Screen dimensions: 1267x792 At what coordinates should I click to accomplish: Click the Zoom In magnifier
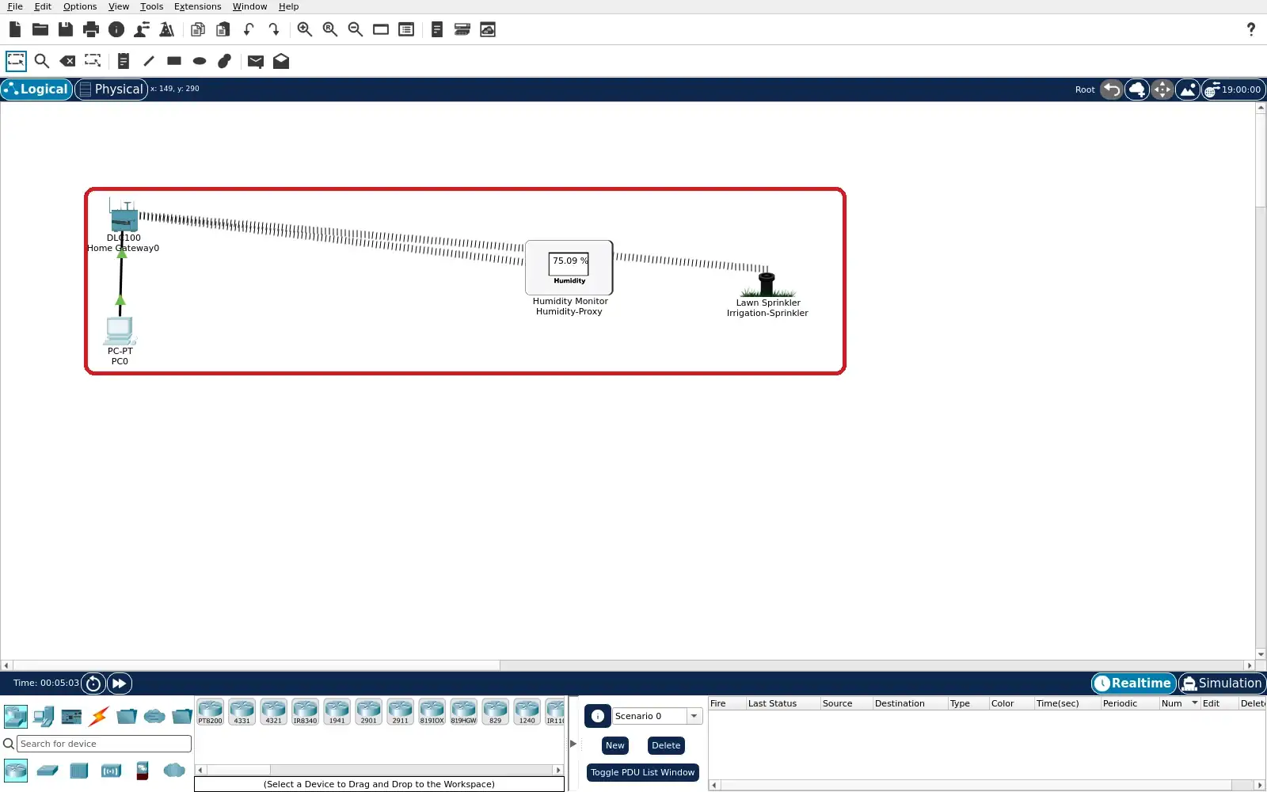(x=304, y=29)
